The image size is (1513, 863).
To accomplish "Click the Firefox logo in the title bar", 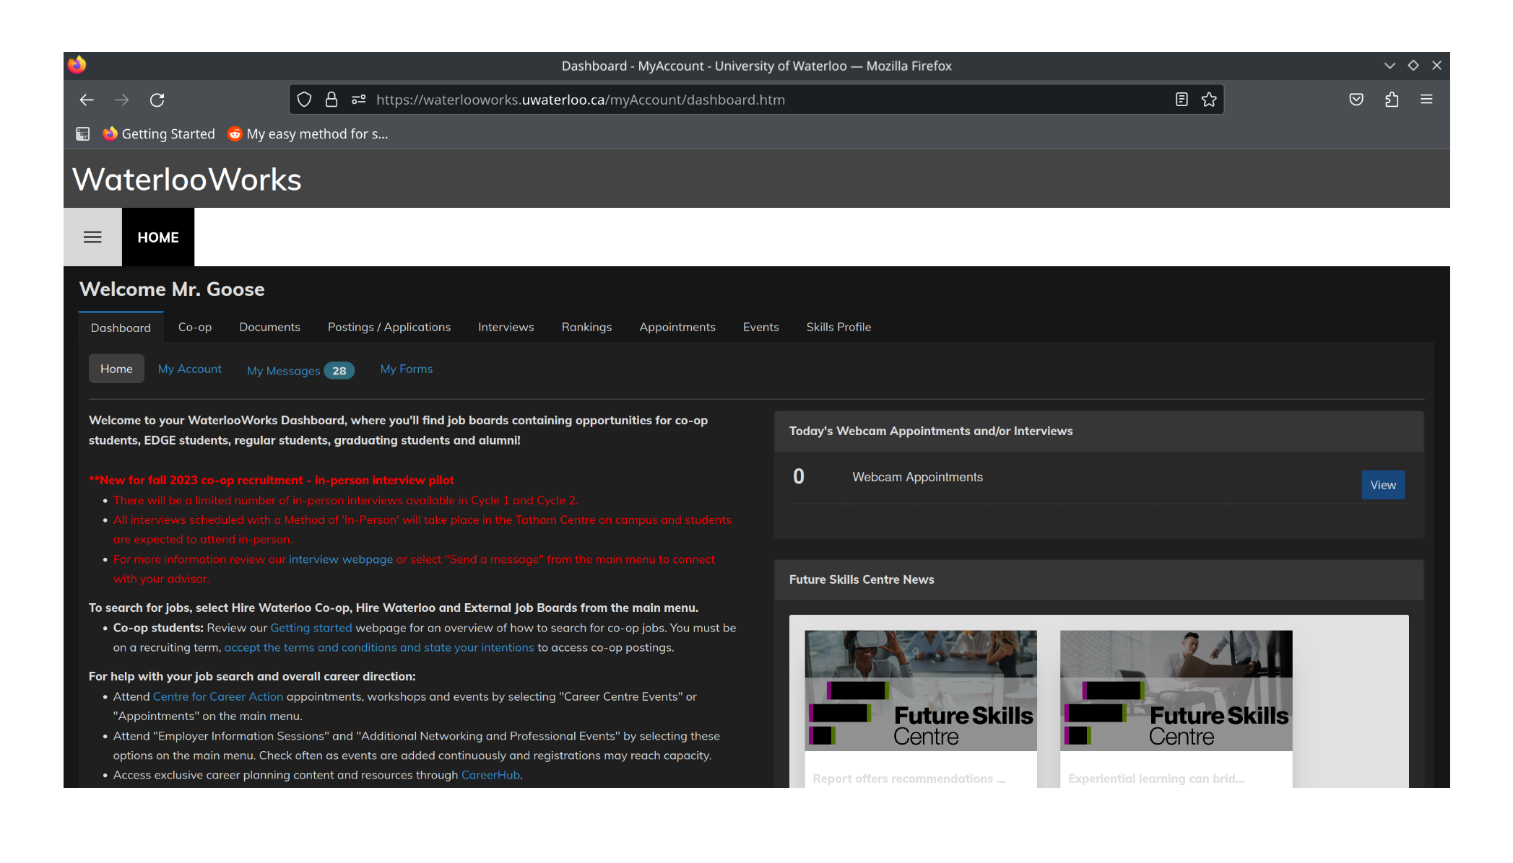I will tap(78, 65).
